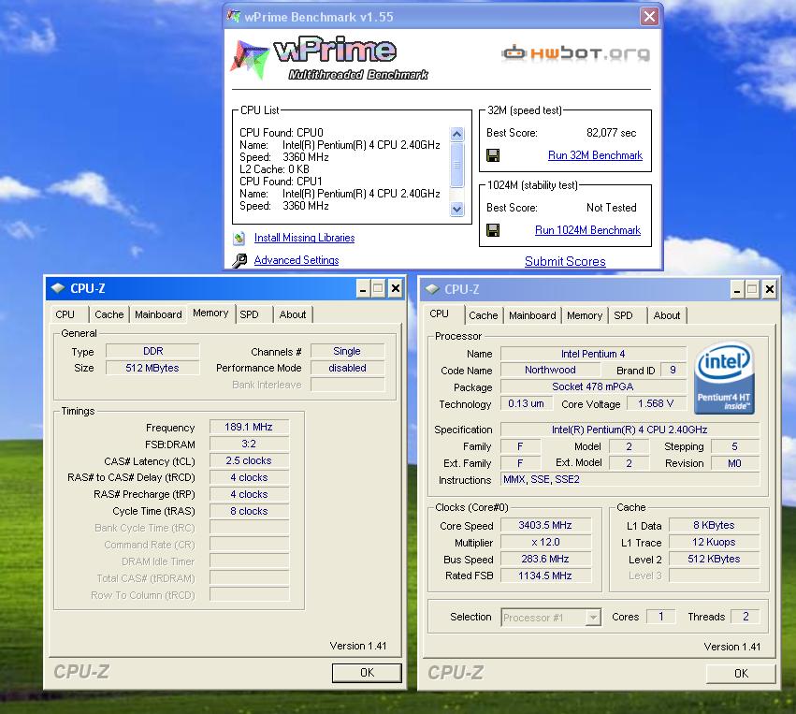The image size is (796, 714).
Task: Minimize the right CPU-Z window
Action: pos(737,289)
